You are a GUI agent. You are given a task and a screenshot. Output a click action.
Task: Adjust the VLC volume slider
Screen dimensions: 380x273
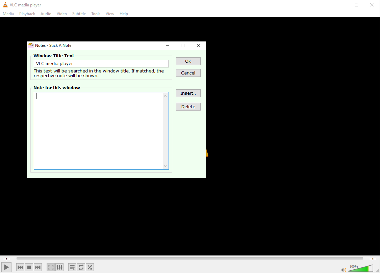click(361, 268)
